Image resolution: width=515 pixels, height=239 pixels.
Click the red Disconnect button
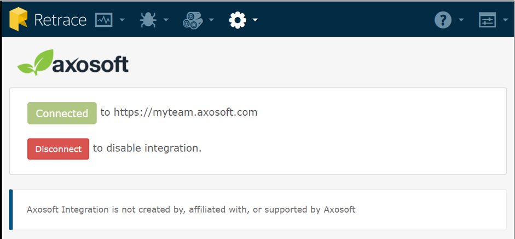tap(58, 149)
